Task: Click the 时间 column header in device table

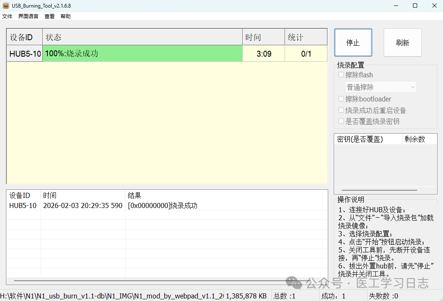Action: pos(263,37)
